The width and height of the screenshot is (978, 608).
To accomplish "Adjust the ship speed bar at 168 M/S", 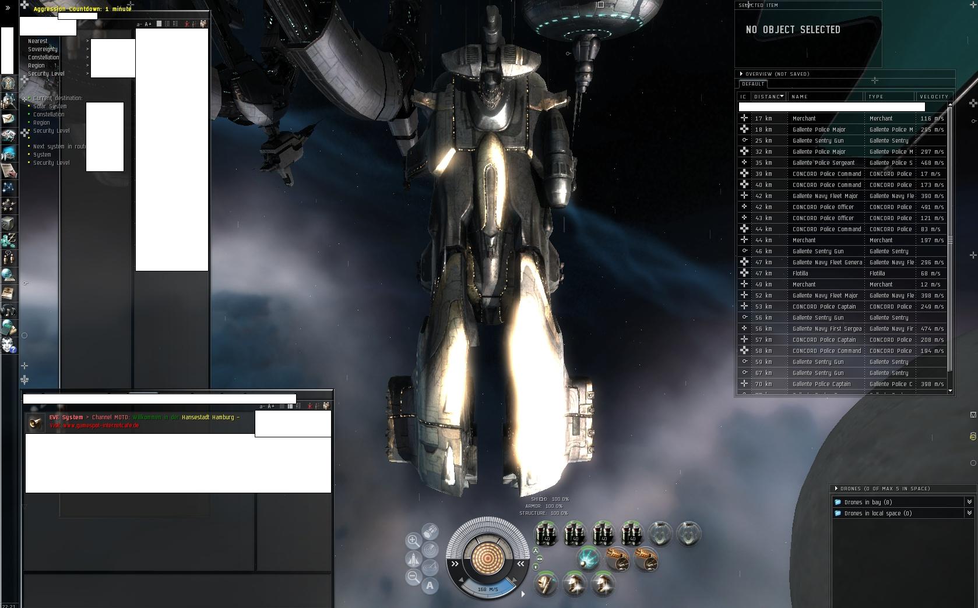I will pos(488,589).
